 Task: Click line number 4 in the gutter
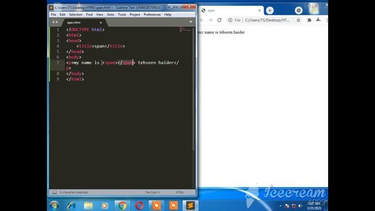click(57, 46)
